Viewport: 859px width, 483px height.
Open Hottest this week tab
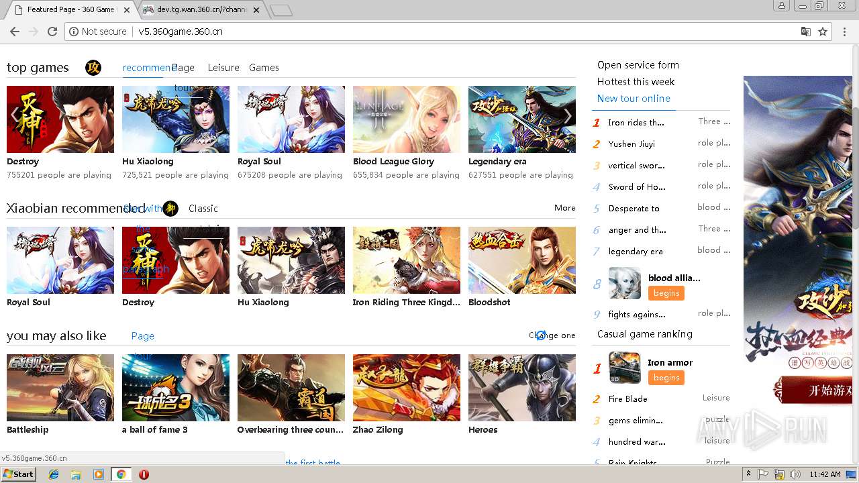tap(636, 82)
